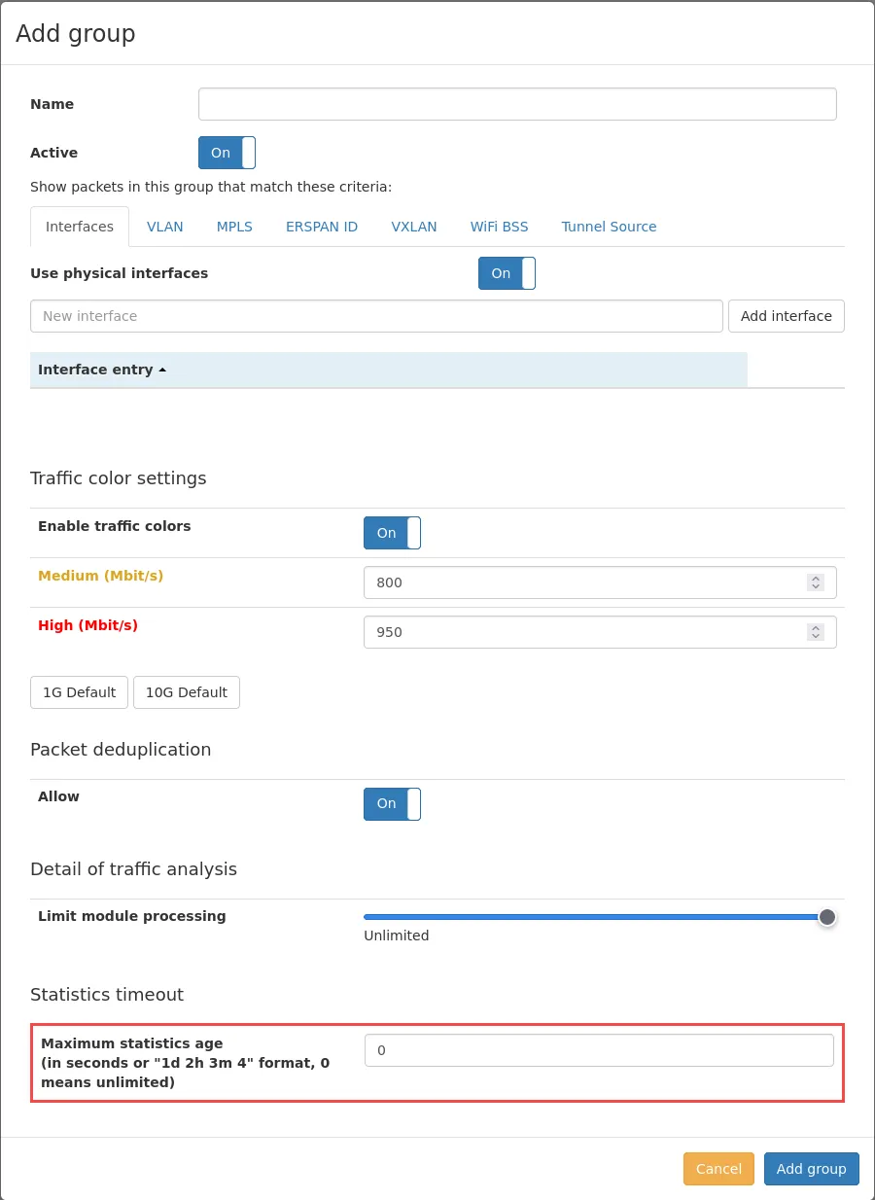Turn off packet deduplication Allow switch
Viewport: 875px width, 1200px height.
coord(392,804)
